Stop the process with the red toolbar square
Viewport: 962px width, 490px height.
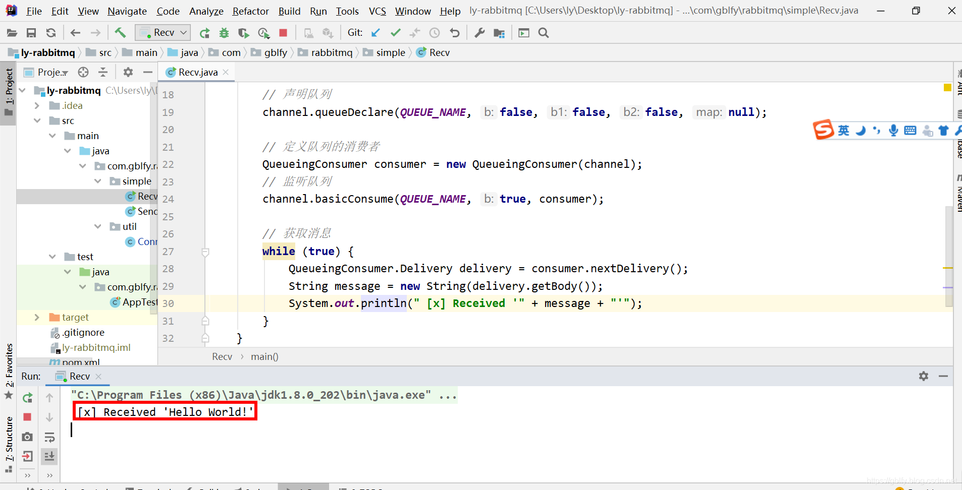[x=283, y=33]
